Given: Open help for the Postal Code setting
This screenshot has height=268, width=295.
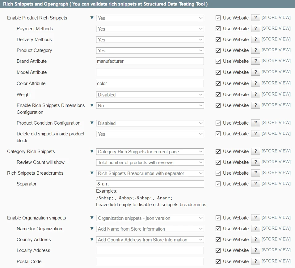Looking at the screenshot, I should click(x=255, y=261).
